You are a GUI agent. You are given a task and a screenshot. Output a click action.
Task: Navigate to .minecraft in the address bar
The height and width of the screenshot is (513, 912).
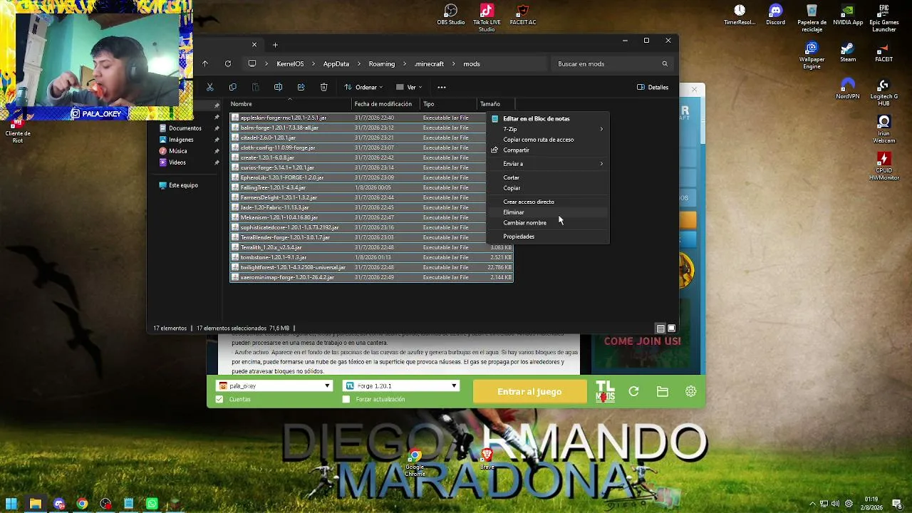coord(430,63)
